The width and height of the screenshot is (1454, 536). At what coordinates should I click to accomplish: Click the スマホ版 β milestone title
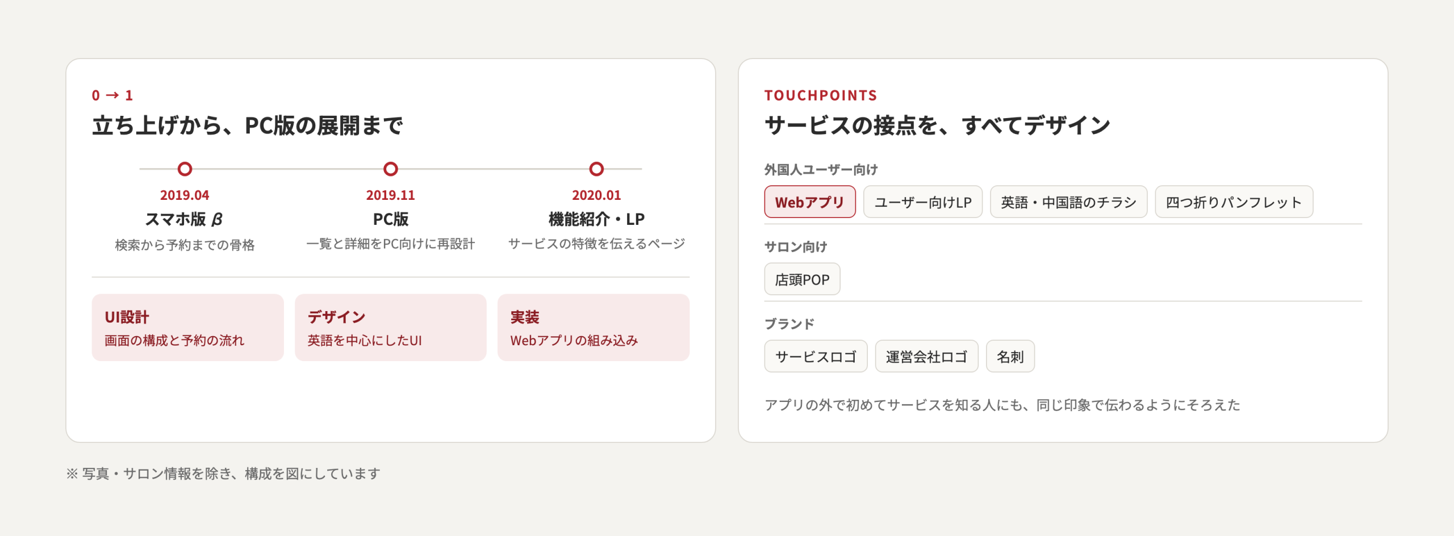coord(185,219)
